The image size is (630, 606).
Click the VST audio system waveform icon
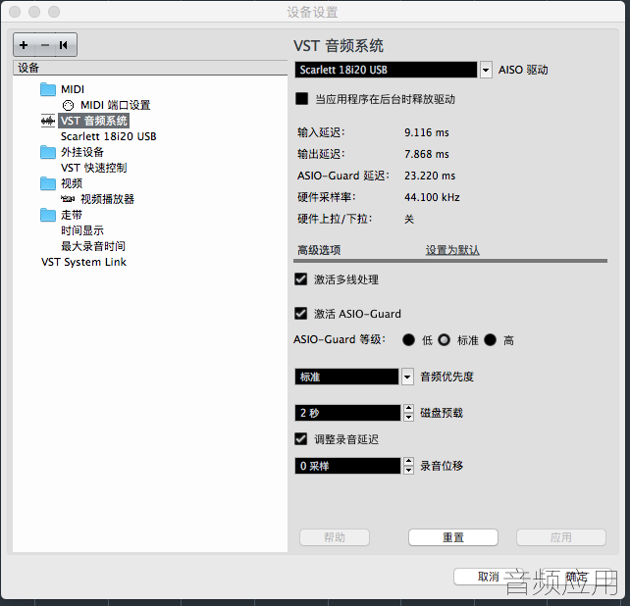(48, 121)
